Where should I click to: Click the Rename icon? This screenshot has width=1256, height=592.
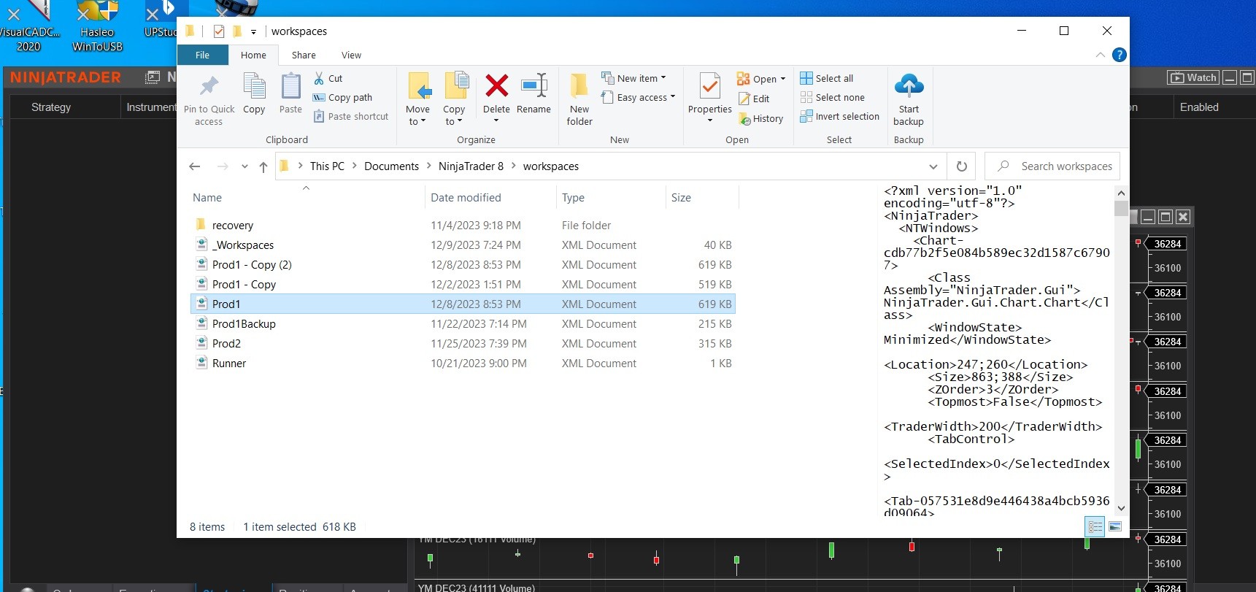533,86
